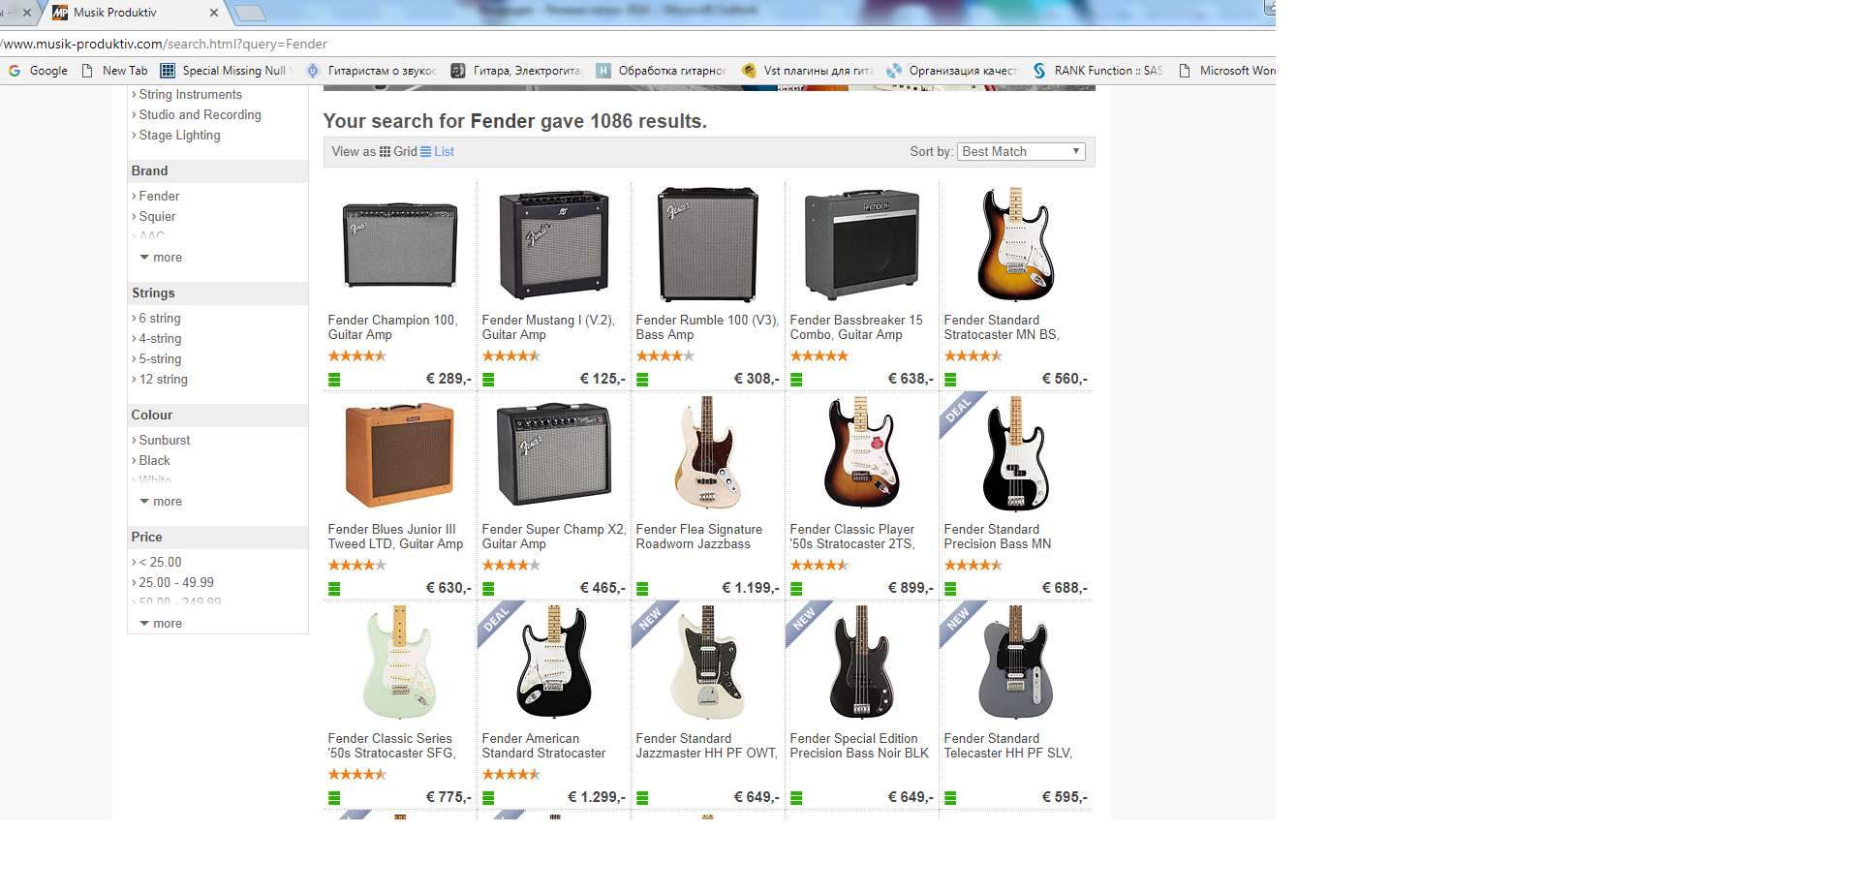Open Blues Junior III Tweed thumbnail
1854x894 pixels.
399,455
